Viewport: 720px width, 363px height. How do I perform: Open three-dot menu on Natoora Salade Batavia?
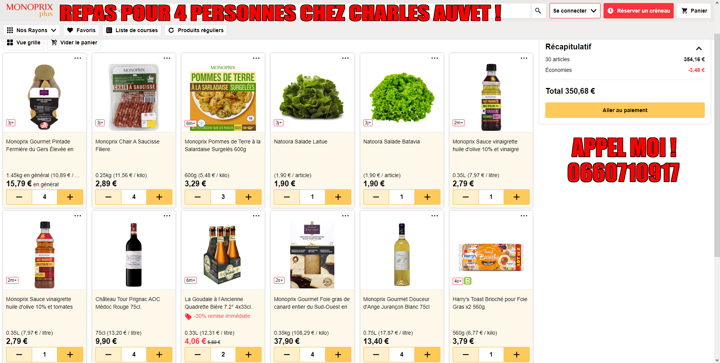coord(435,58)
